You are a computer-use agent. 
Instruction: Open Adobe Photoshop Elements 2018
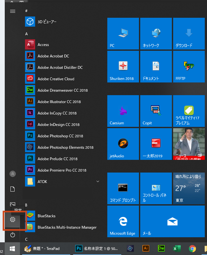[x=62, y=147]
